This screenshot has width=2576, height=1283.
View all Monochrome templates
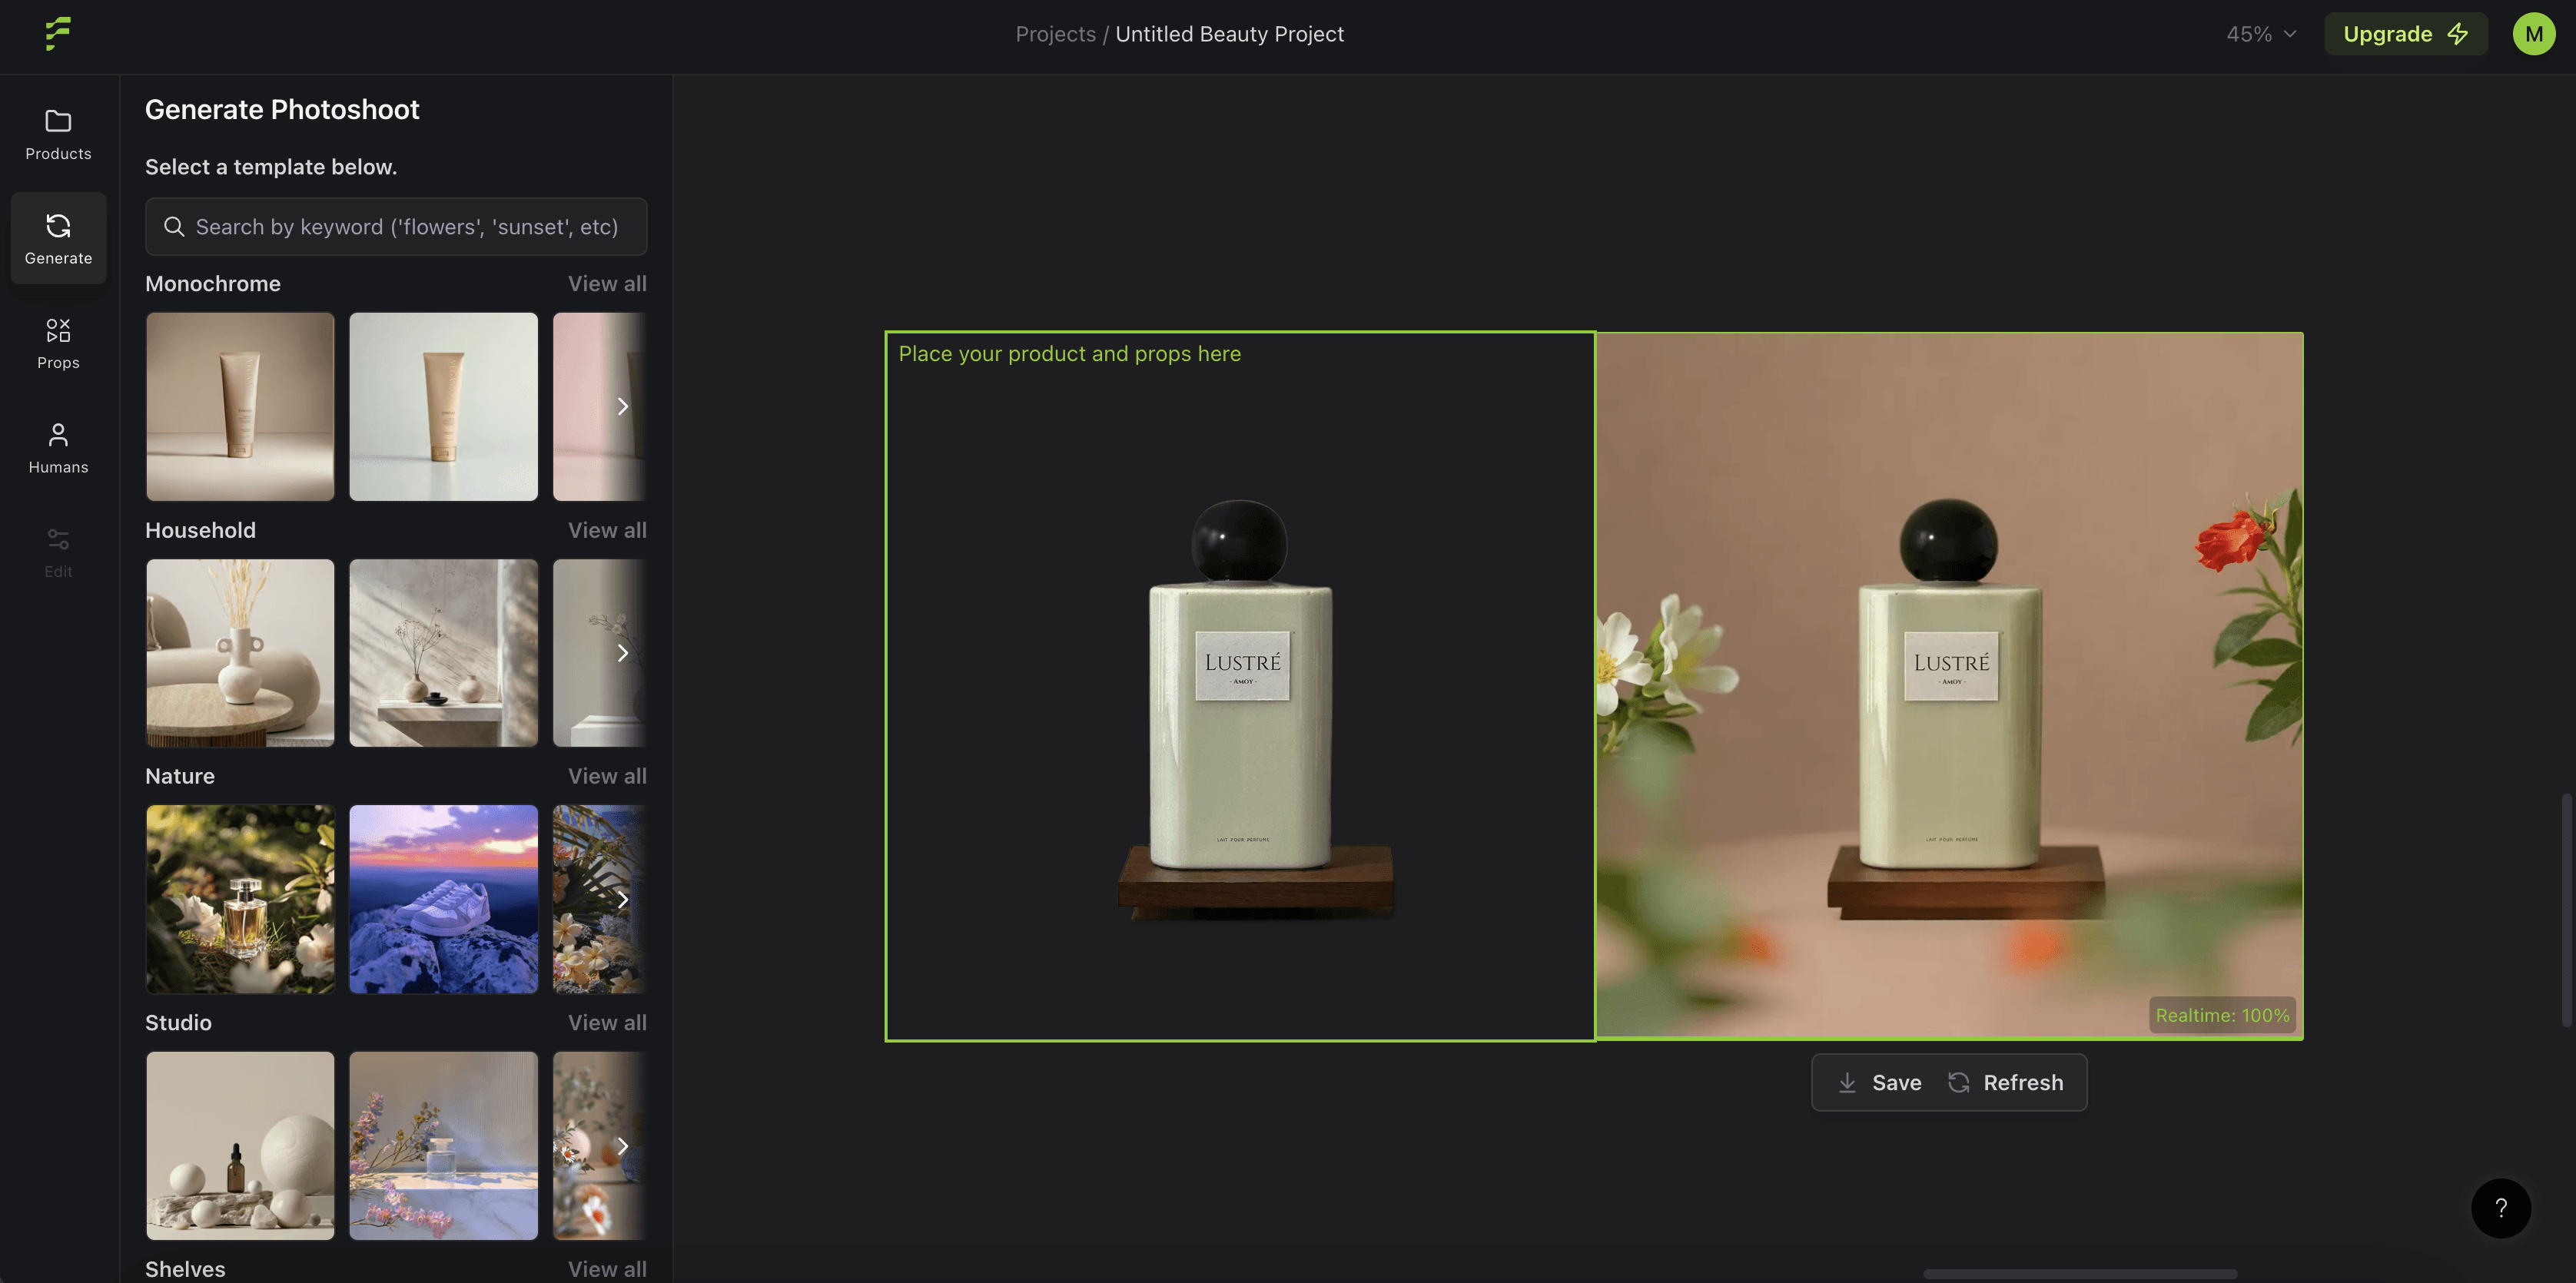(x=607, y=284)
